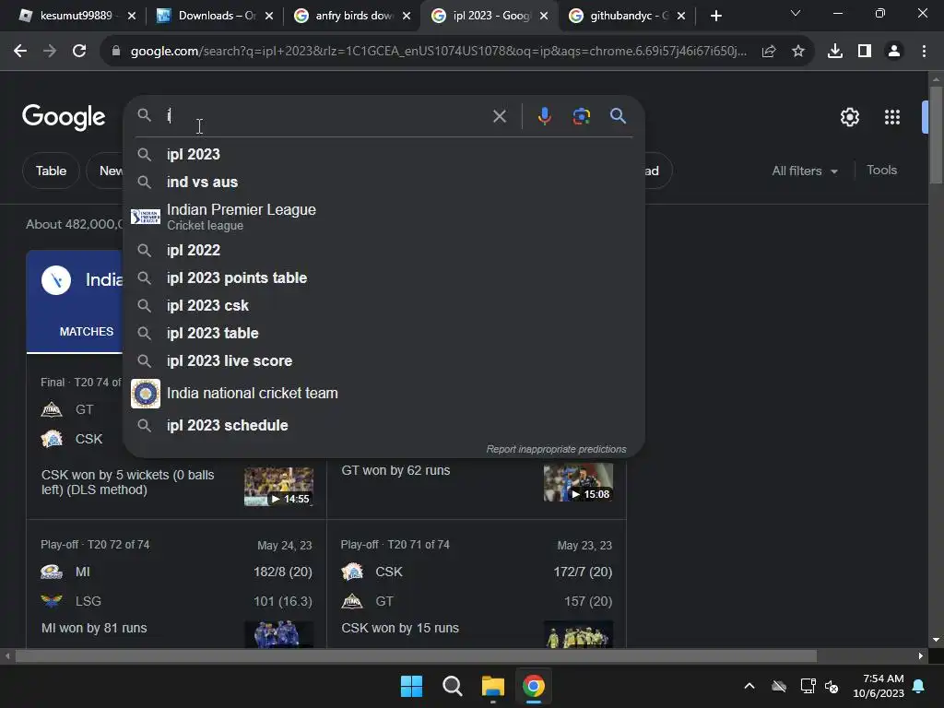Close the Downloads tab

click(269, 16)
